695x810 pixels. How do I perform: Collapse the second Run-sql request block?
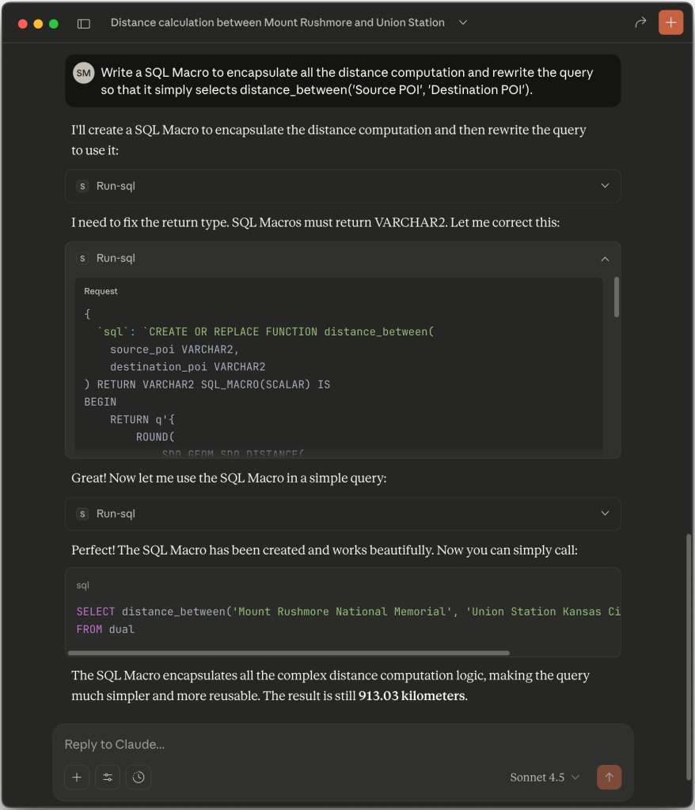coord(605,259)
